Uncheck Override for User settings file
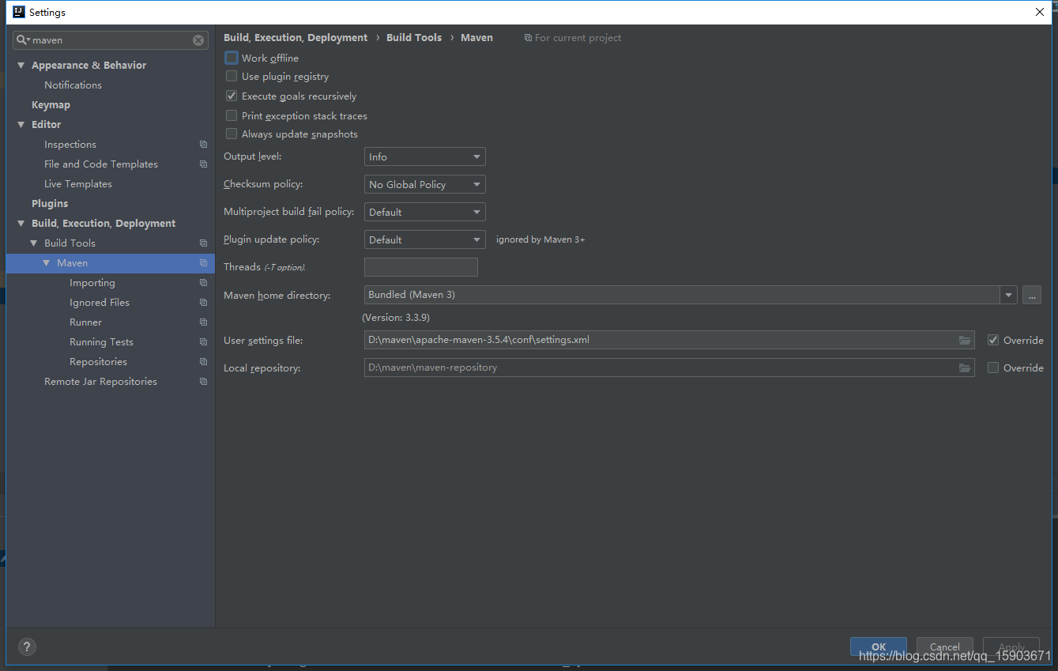The width and height of the screenshot is (1058, 671). click(x=993, y=340)
